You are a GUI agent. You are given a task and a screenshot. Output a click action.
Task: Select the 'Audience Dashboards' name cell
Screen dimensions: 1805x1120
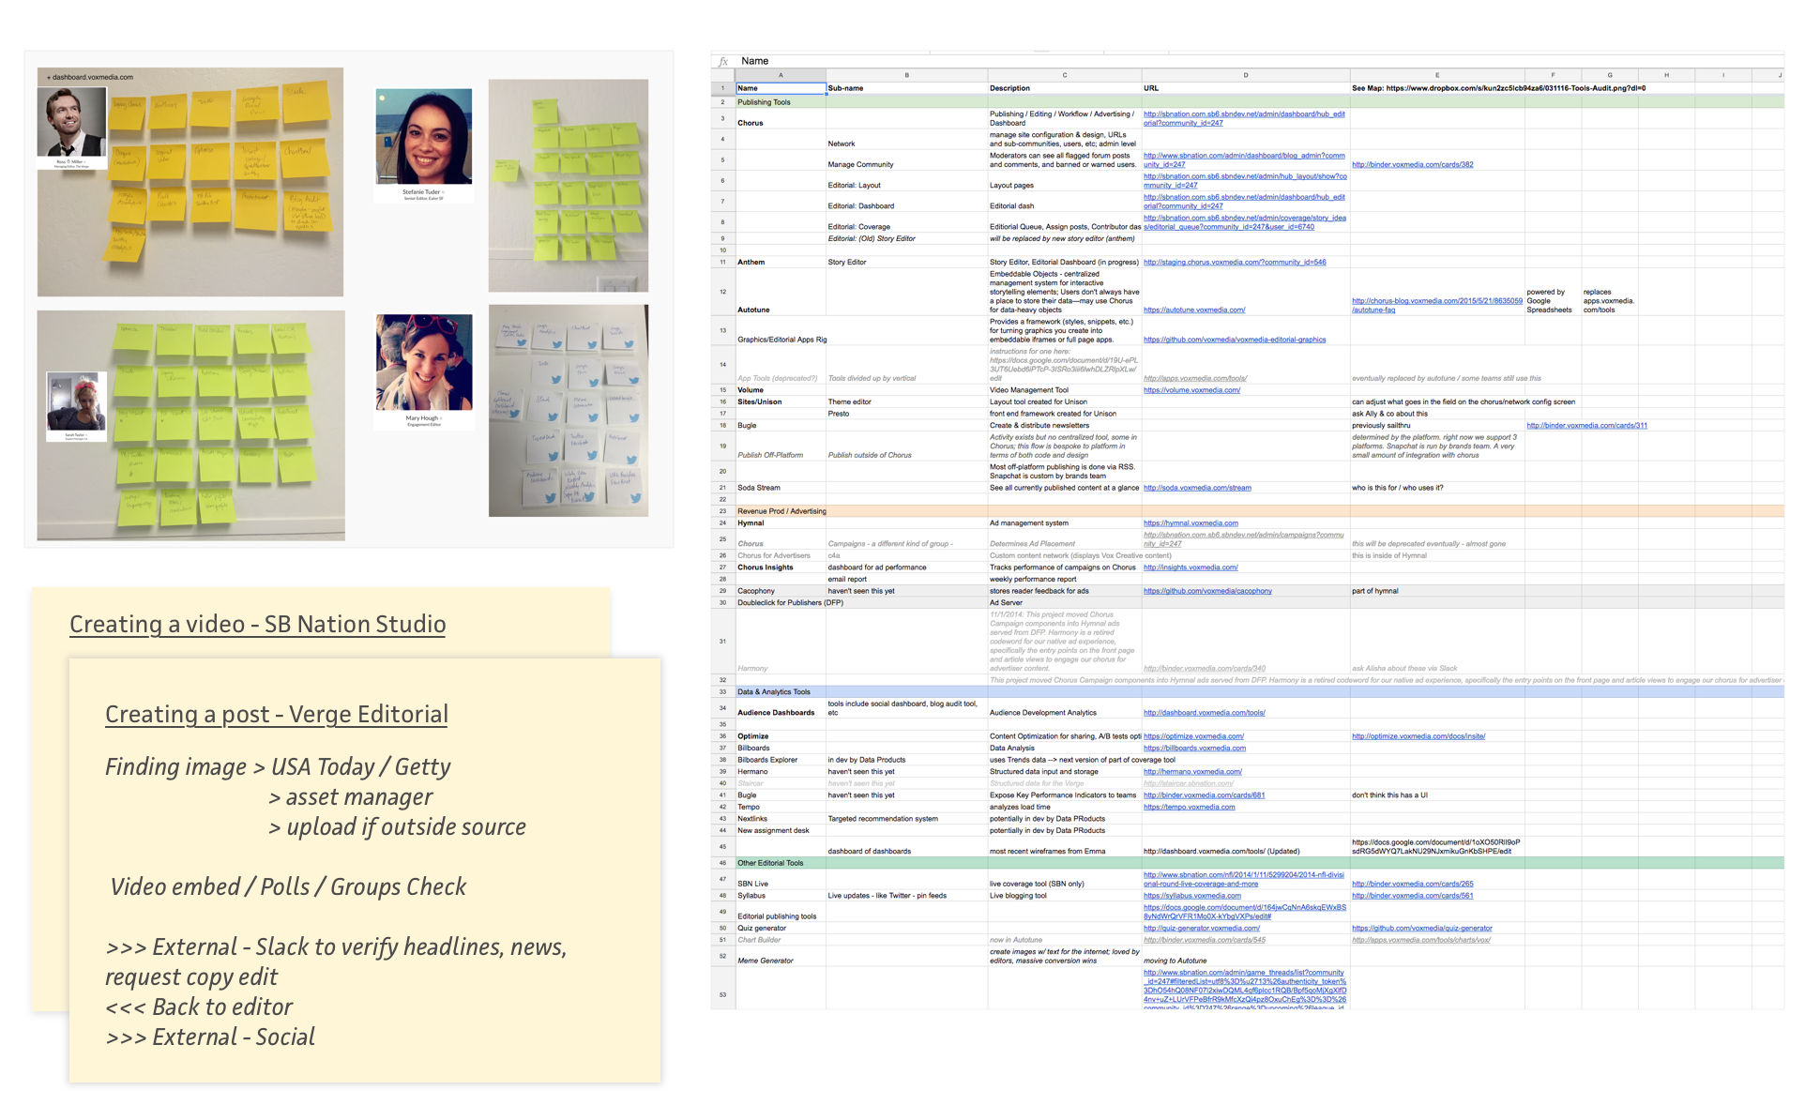(x=781, y=708)
